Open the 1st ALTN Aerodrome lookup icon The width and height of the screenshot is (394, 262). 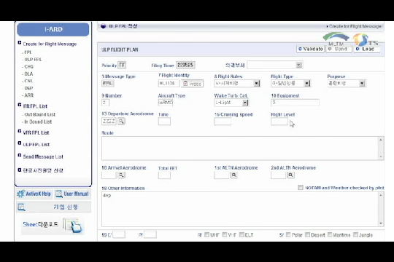(234, 175)
